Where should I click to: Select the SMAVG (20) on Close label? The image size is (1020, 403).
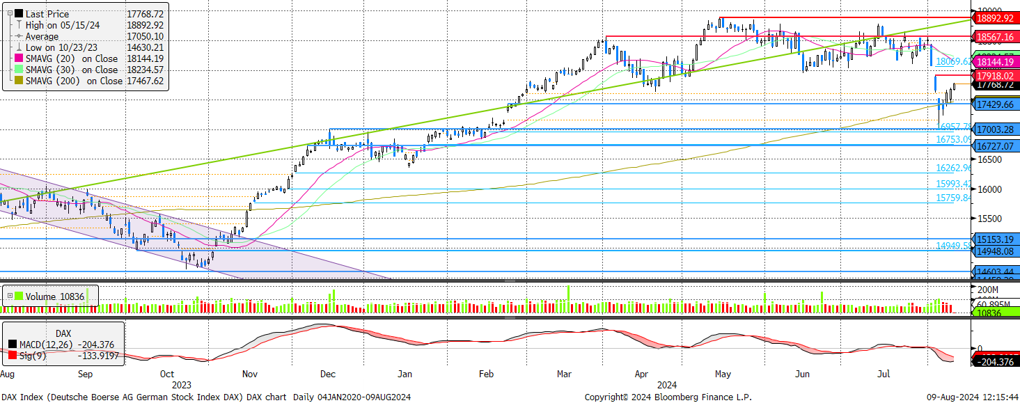point(72,58)
